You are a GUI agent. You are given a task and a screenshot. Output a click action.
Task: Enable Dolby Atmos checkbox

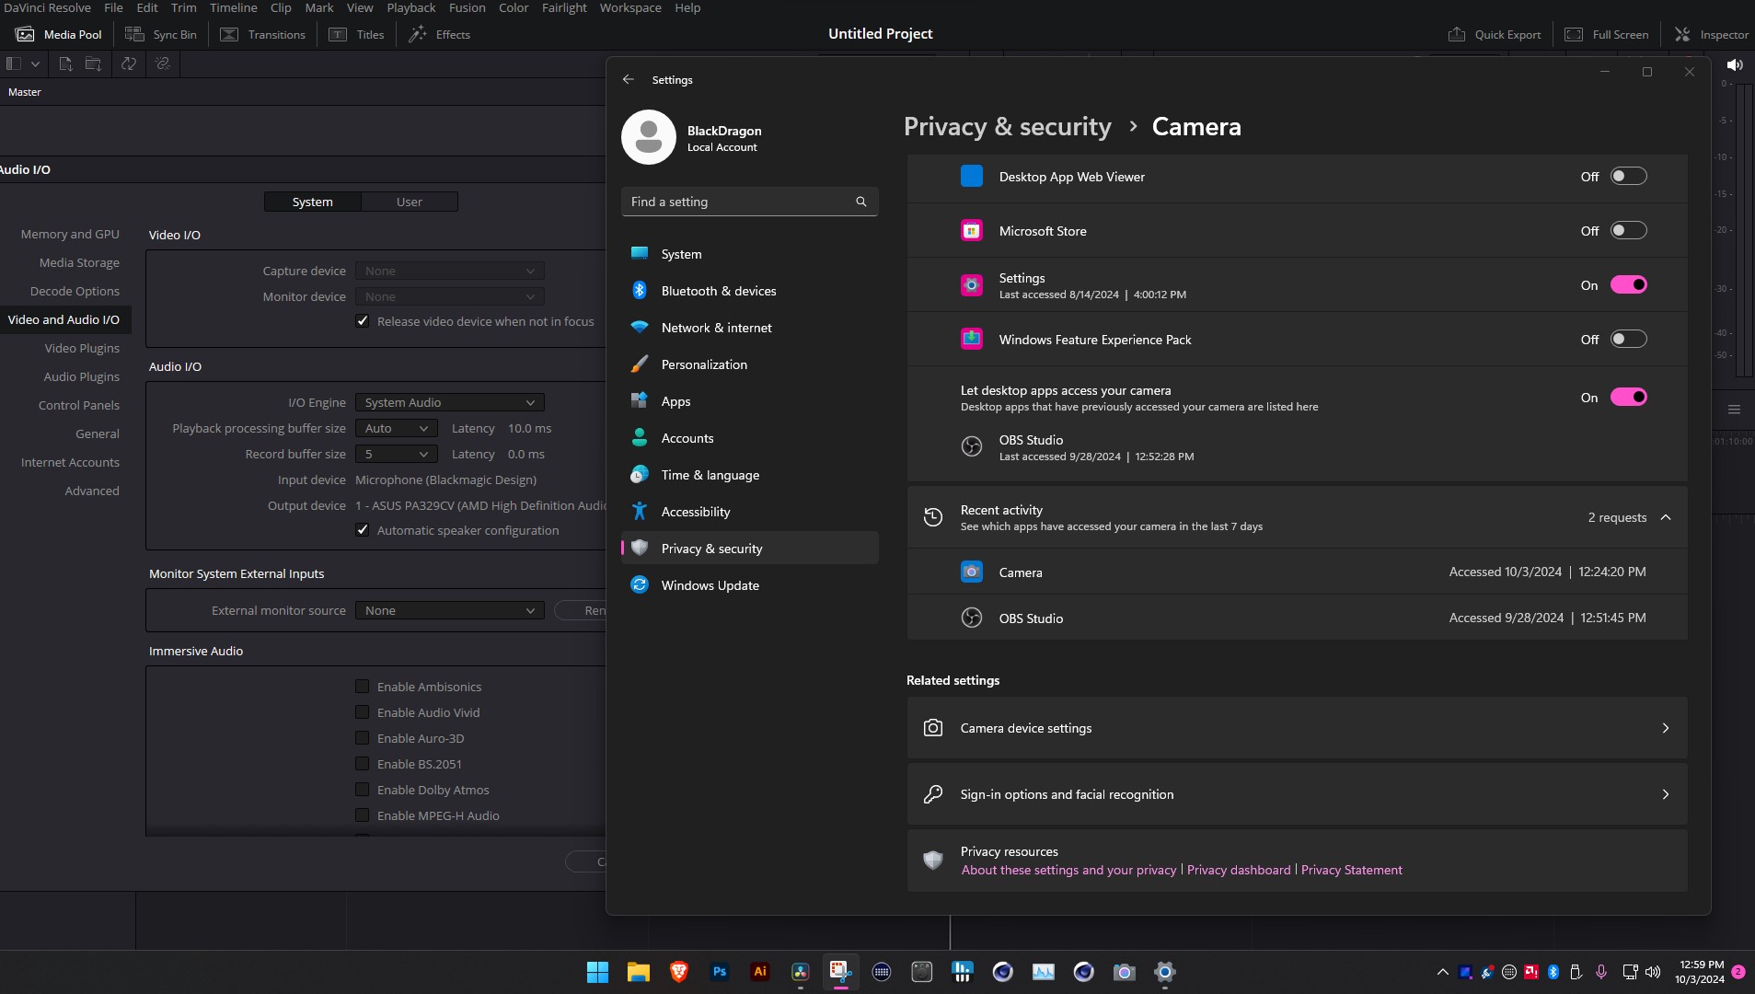click(x=363, y=790)
